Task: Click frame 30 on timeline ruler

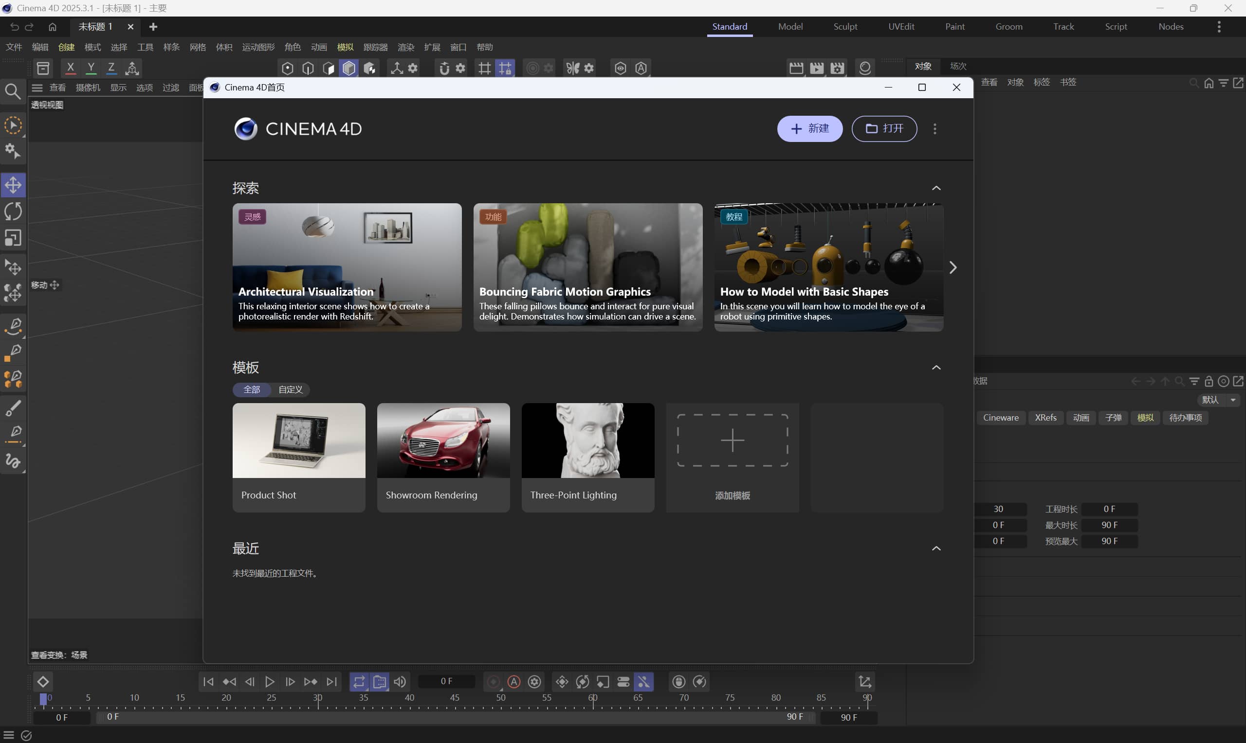Action: (318, 698)
